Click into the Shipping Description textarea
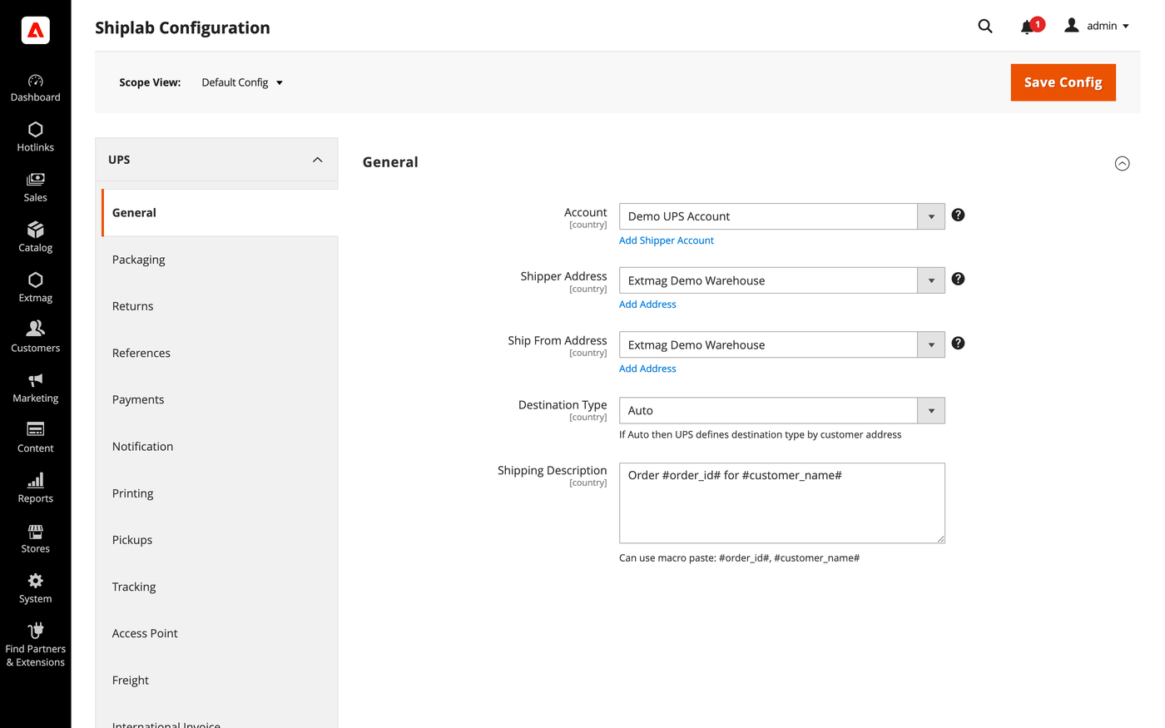 pos(781,503)
